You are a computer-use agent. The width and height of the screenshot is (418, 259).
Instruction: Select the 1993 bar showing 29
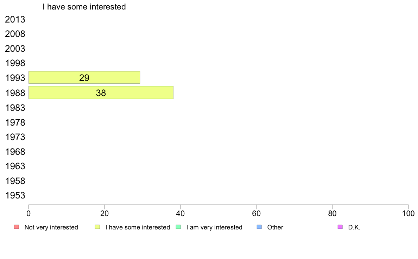pos(84,77)
